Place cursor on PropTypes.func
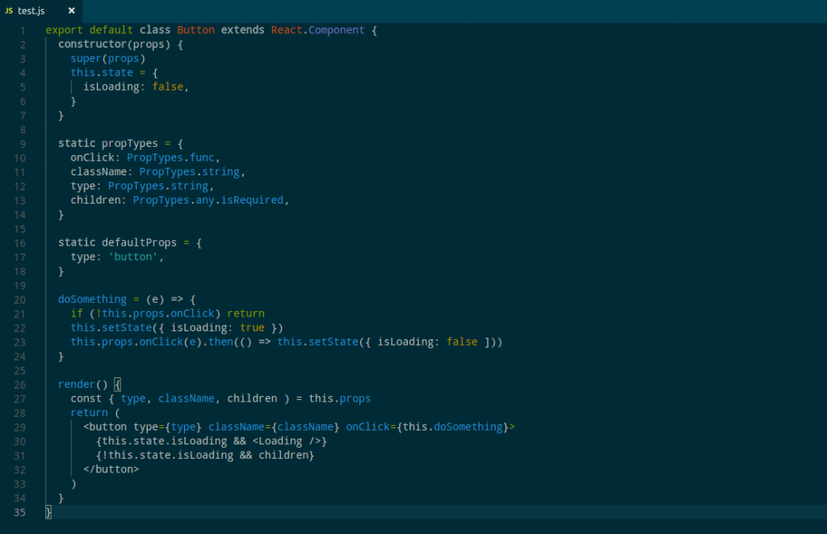The width and height of the screenshot is (827, 534). [x=172, y=158]
